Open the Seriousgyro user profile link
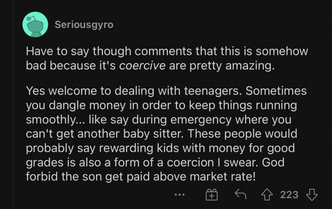Viewport: 332px width, 209px height. tap(84, 25)
